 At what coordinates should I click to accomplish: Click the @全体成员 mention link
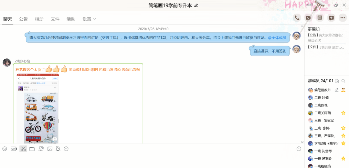277,38
